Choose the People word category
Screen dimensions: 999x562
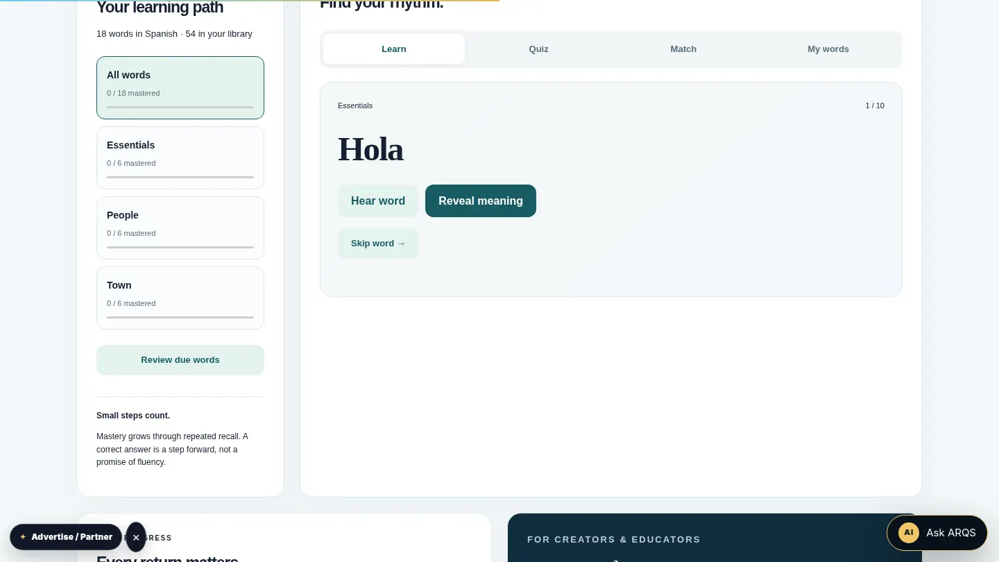pyautogui.click(x=180, y=228)
